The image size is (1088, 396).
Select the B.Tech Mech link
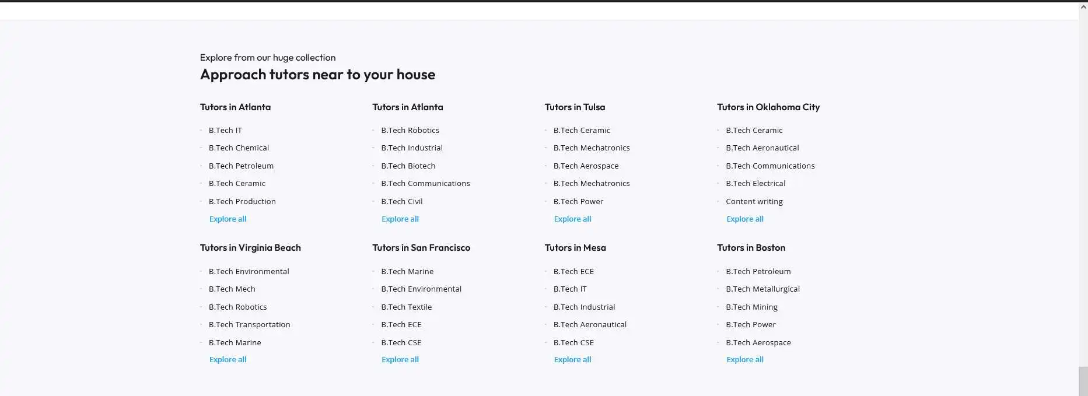tap(232, 289)
